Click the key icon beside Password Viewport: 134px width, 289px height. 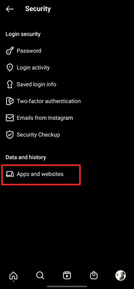pos(10,51)
